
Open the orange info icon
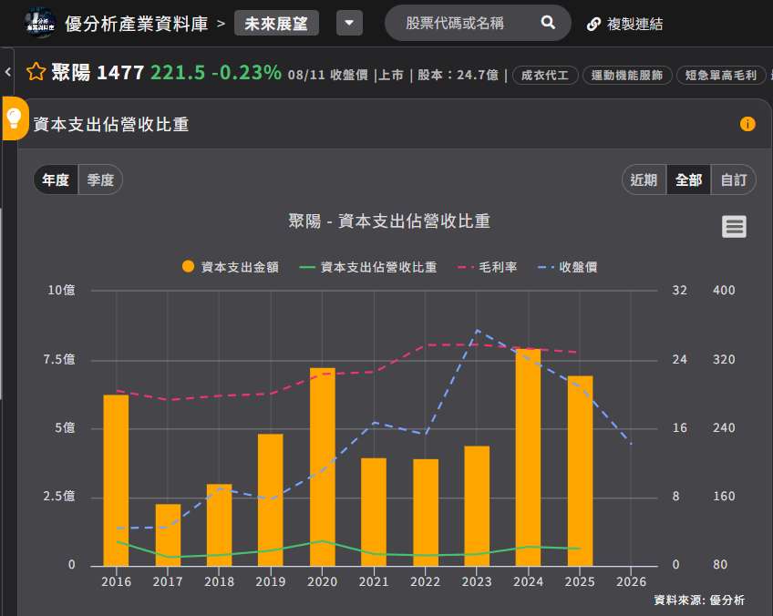point(747,124)
